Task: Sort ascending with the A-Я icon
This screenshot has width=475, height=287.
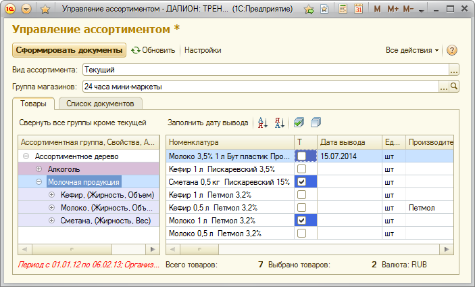Action: coord(263,123)
